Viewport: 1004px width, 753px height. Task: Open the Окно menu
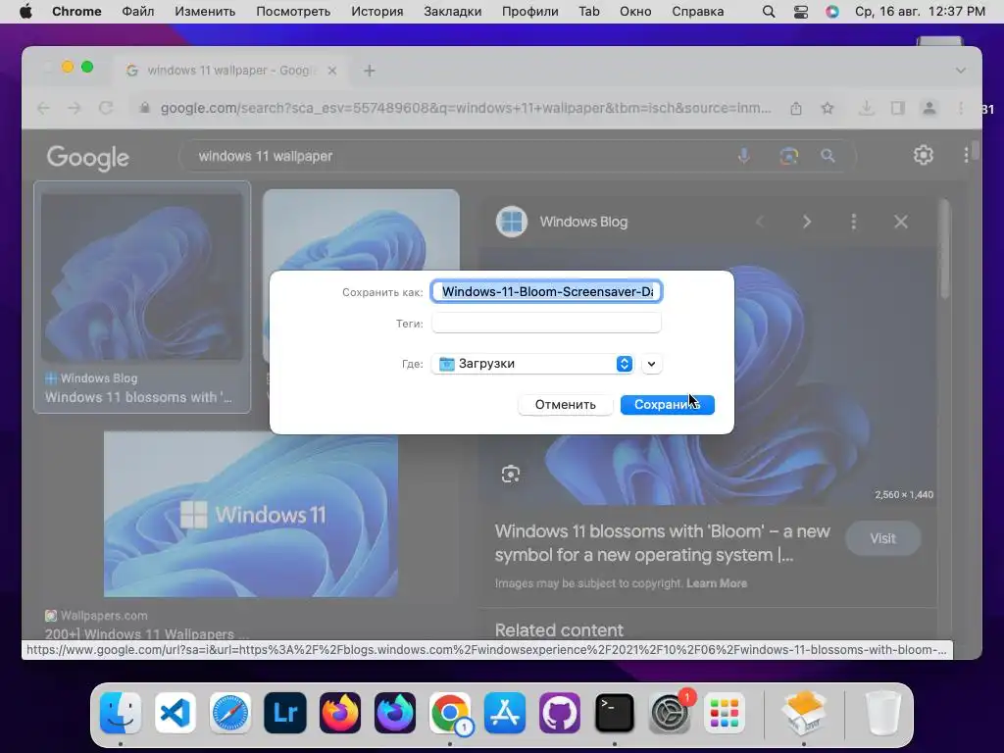click(635, 12)
